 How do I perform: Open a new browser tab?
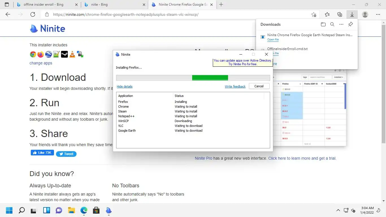[x=221, y=5]
